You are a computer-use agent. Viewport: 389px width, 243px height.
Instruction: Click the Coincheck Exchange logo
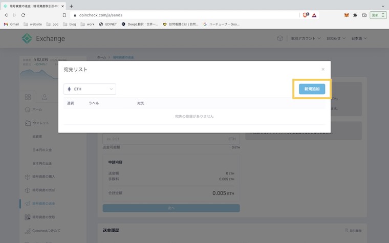(x=43, y=38)
